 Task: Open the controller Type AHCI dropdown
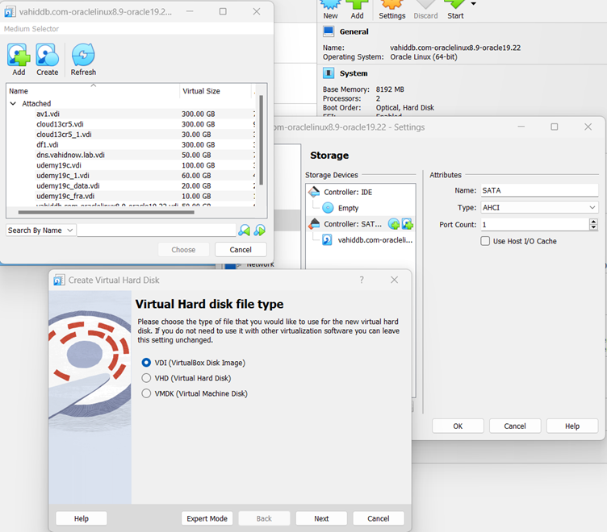click(538, 207)
